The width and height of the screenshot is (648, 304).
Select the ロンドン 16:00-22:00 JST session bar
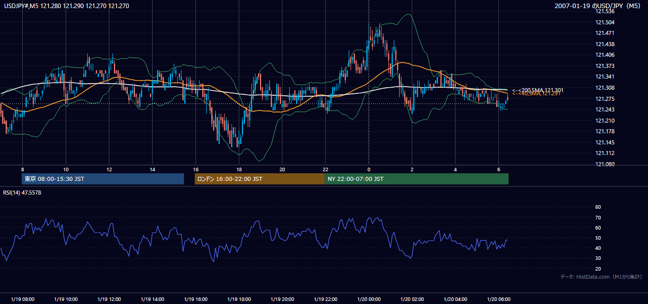pyautogui.click(x=260, y=179)
